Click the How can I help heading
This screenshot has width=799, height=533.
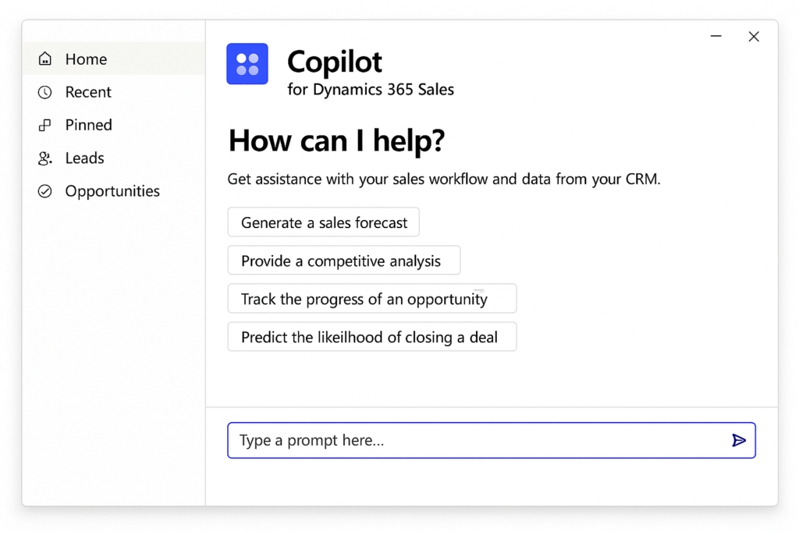336,141
